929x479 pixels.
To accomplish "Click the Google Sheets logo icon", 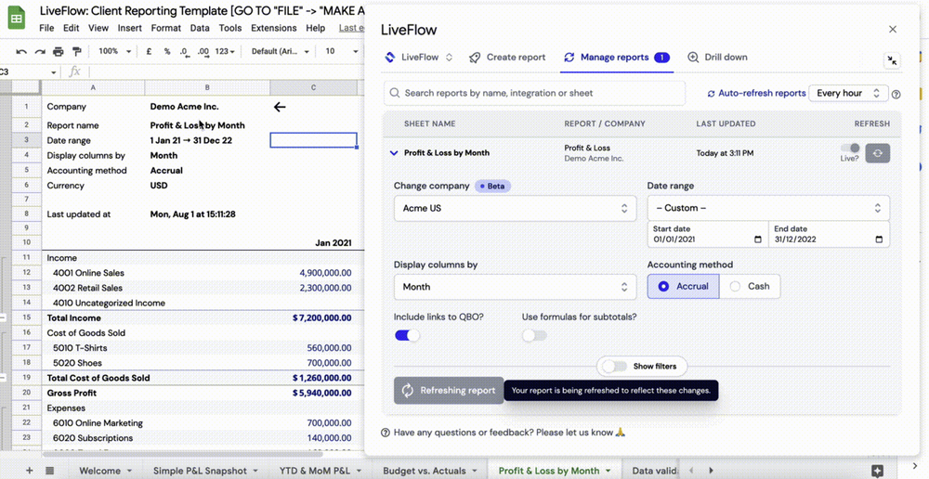I will coord(17,19).
